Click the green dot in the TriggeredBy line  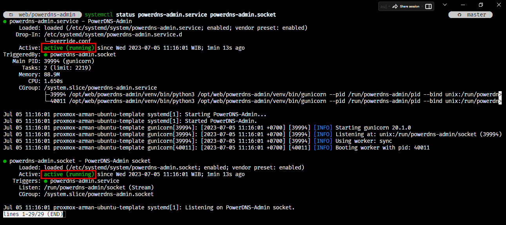point(46,54)
